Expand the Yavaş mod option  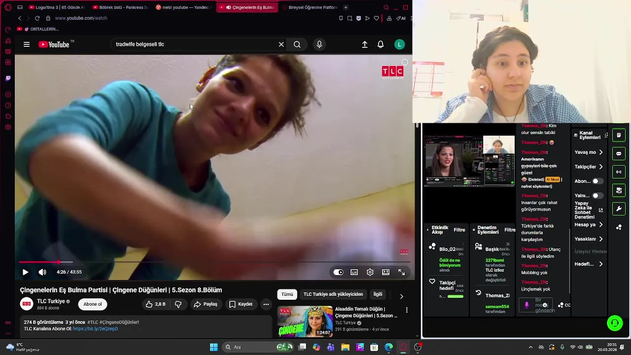point(589,152)
